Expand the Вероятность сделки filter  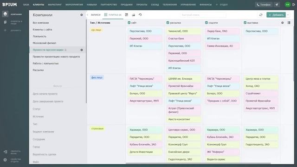(45, 154)
